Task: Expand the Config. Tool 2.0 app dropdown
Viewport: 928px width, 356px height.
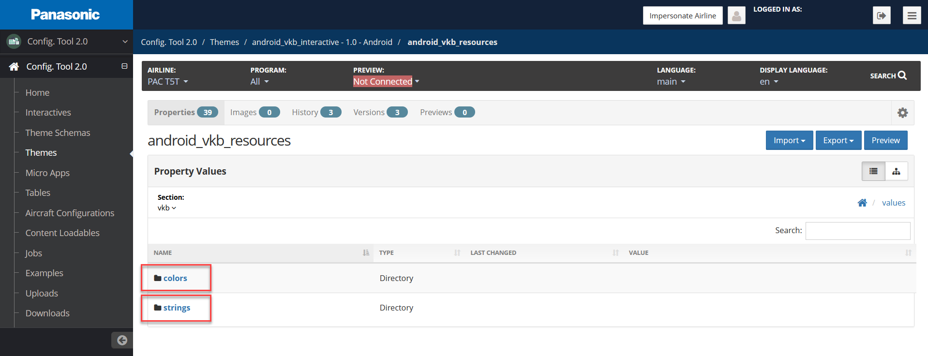Action: click(x=125, y=42)
